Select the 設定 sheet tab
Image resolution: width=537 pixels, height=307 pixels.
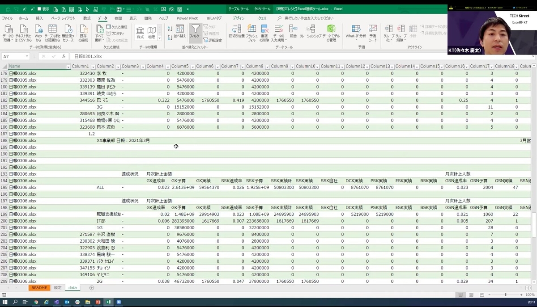[58, 288]
